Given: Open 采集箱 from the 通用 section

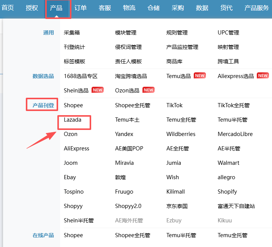Looking at the screenshot, I should (x=72, y=33).
